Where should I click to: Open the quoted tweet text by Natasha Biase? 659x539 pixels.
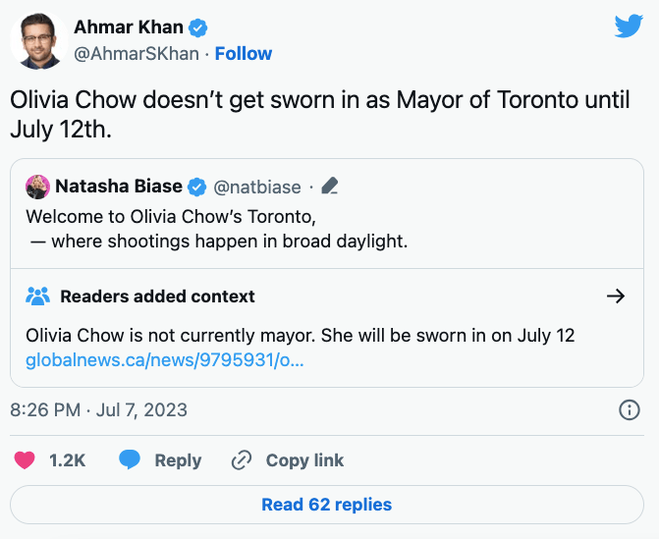(216, 228)
